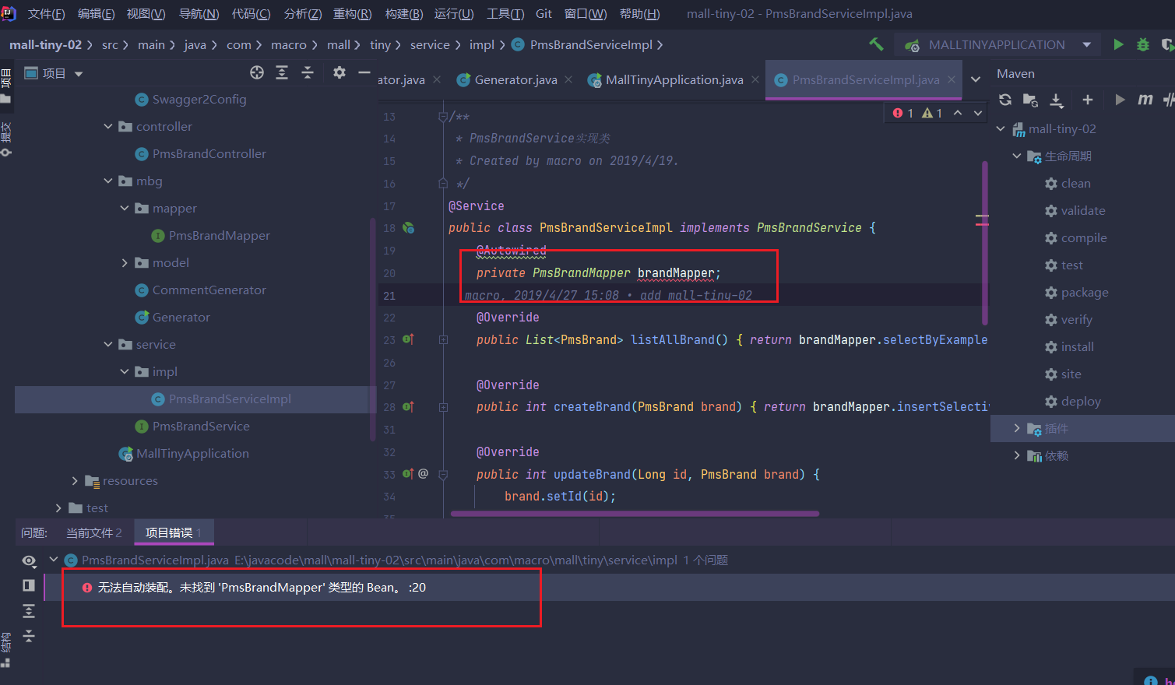Add a Maven project with the plus icon
Screen dimensions: 1175x685
coord(1088,100)
